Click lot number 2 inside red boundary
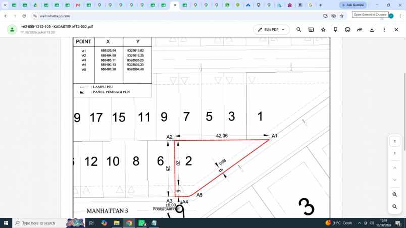Image resolution: width=406 pixels, height=228 pixels. 188,161
